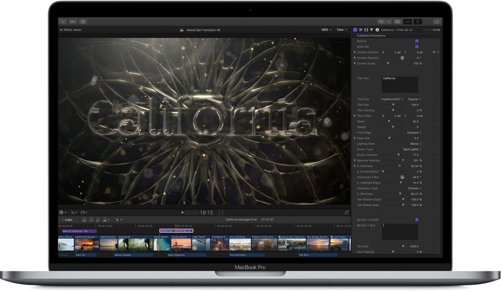Open the Lighting Style Above dropdown
Screen dimensions: 502x292
coord(416,144)
